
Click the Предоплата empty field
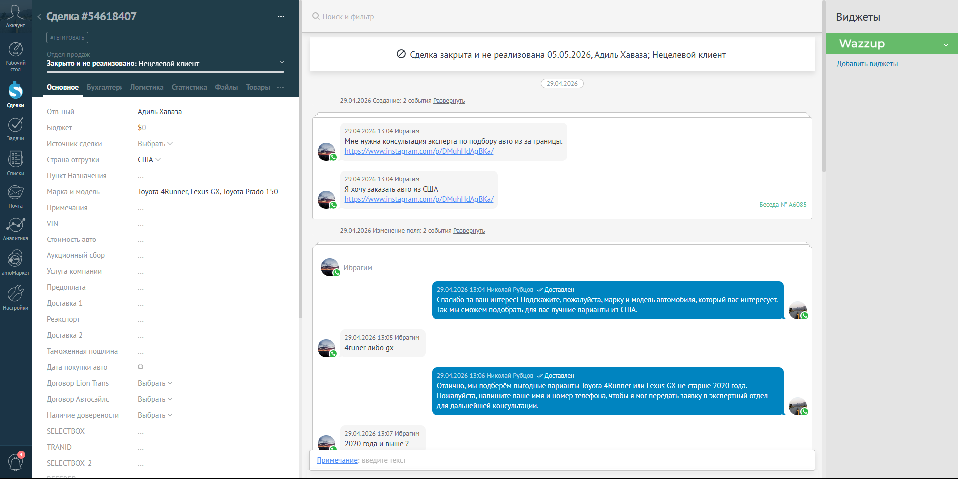point(141,287)
